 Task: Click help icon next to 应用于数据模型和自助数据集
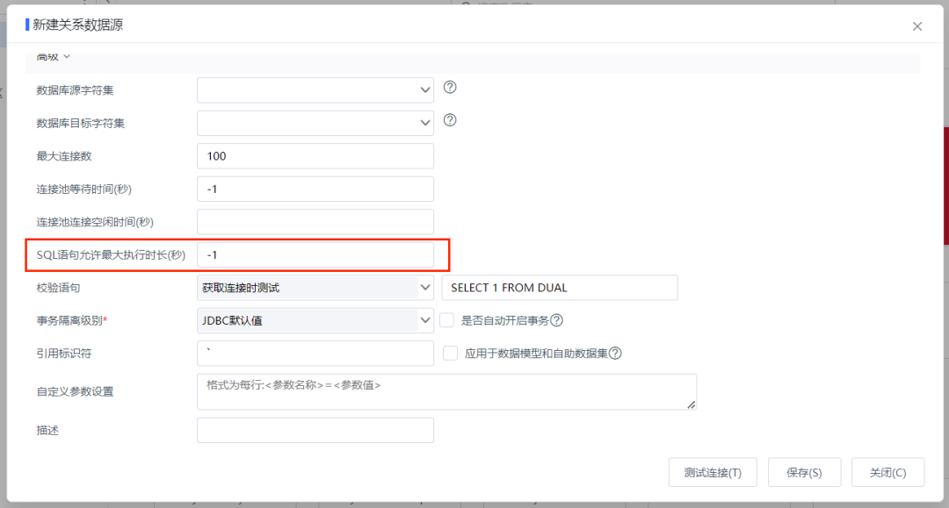click(615, 354)
